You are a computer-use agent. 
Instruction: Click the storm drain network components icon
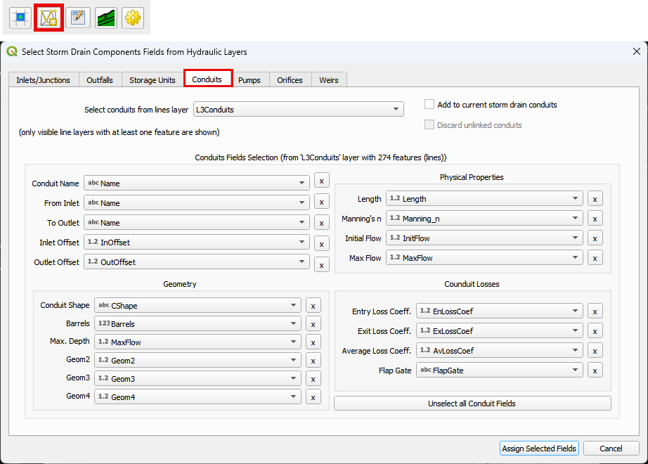(x=48, y=18)
